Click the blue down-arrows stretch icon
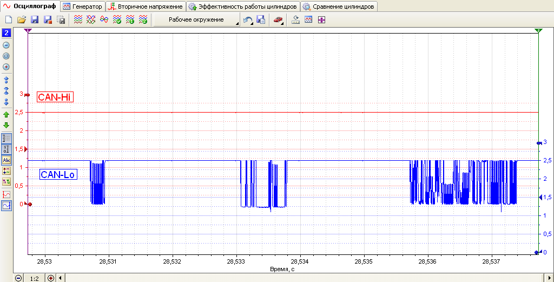This screenshot has height=282, width=554. 6,102
